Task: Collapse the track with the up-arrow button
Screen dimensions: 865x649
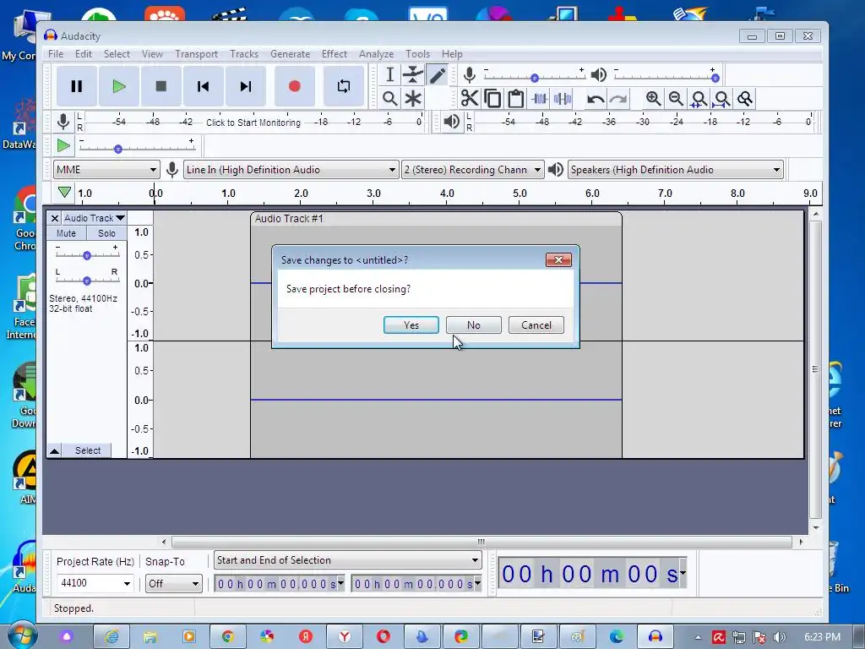Action: [x=54, y=451]
